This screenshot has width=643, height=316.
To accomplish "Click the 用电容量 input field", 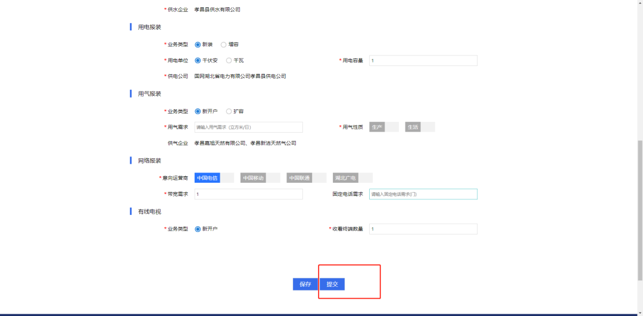I will (x=423, y=61).
